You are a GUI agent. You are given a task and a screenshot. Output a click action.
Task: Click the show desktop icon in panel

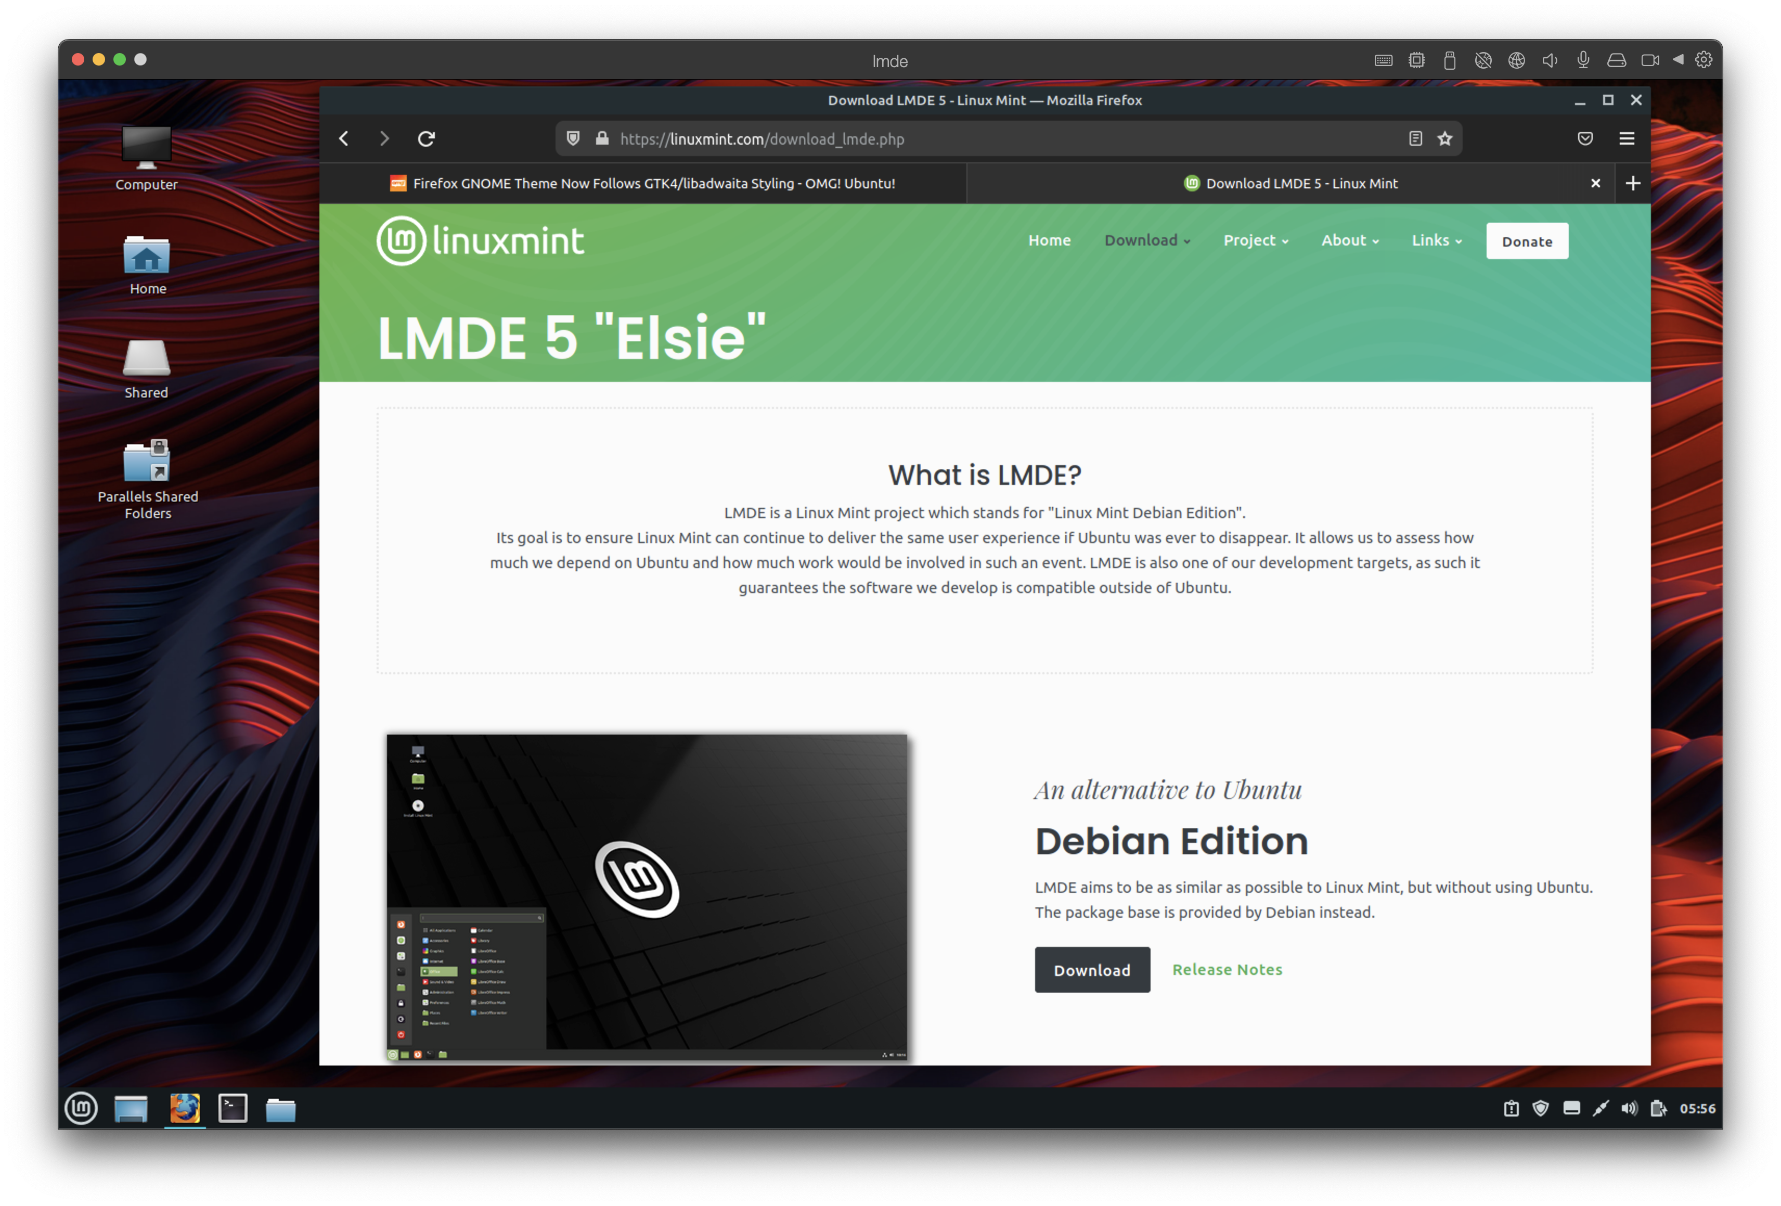131,1109
